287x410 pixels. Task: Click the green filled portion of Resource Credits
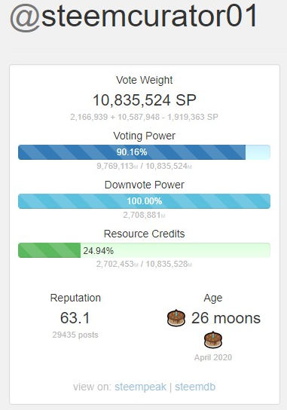(49, 250)
